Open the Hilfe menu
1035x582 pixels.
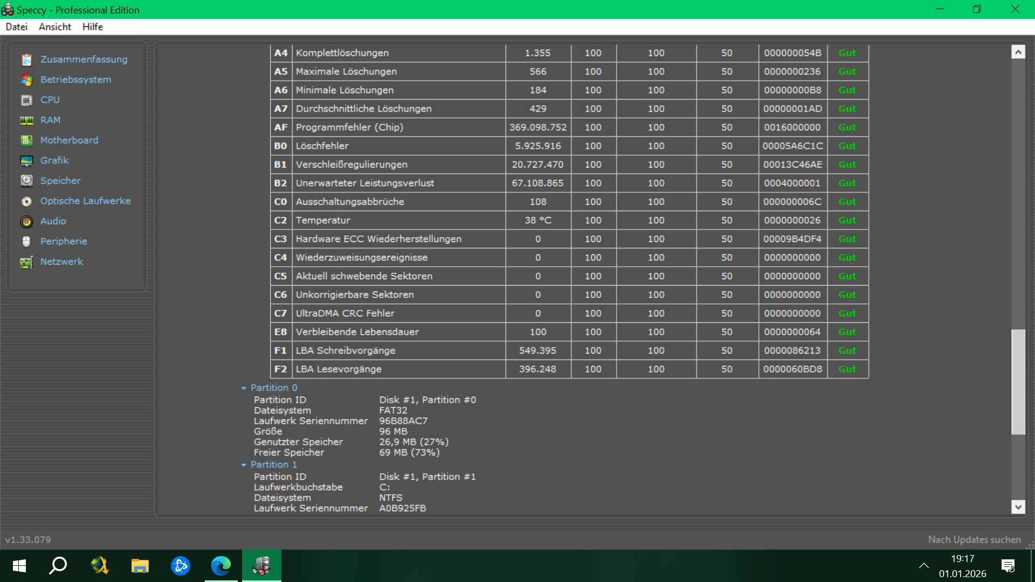[x=93, y=27]
